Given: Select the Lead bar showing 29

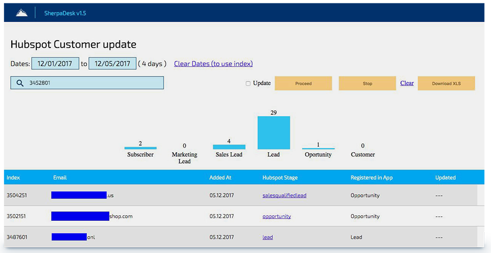Looking at the screenshot, I should pyautogui.click(x=273, y=133).
